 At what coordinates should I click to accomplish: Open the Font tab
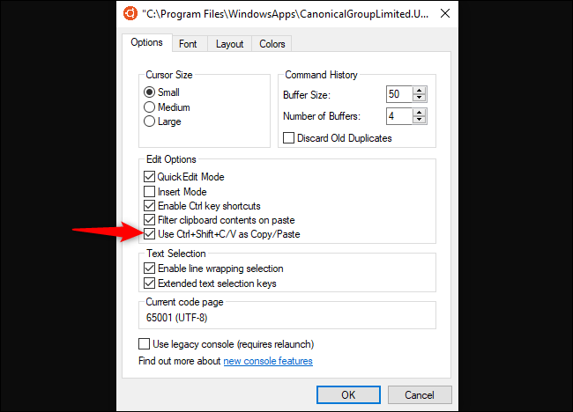(188, 44)
